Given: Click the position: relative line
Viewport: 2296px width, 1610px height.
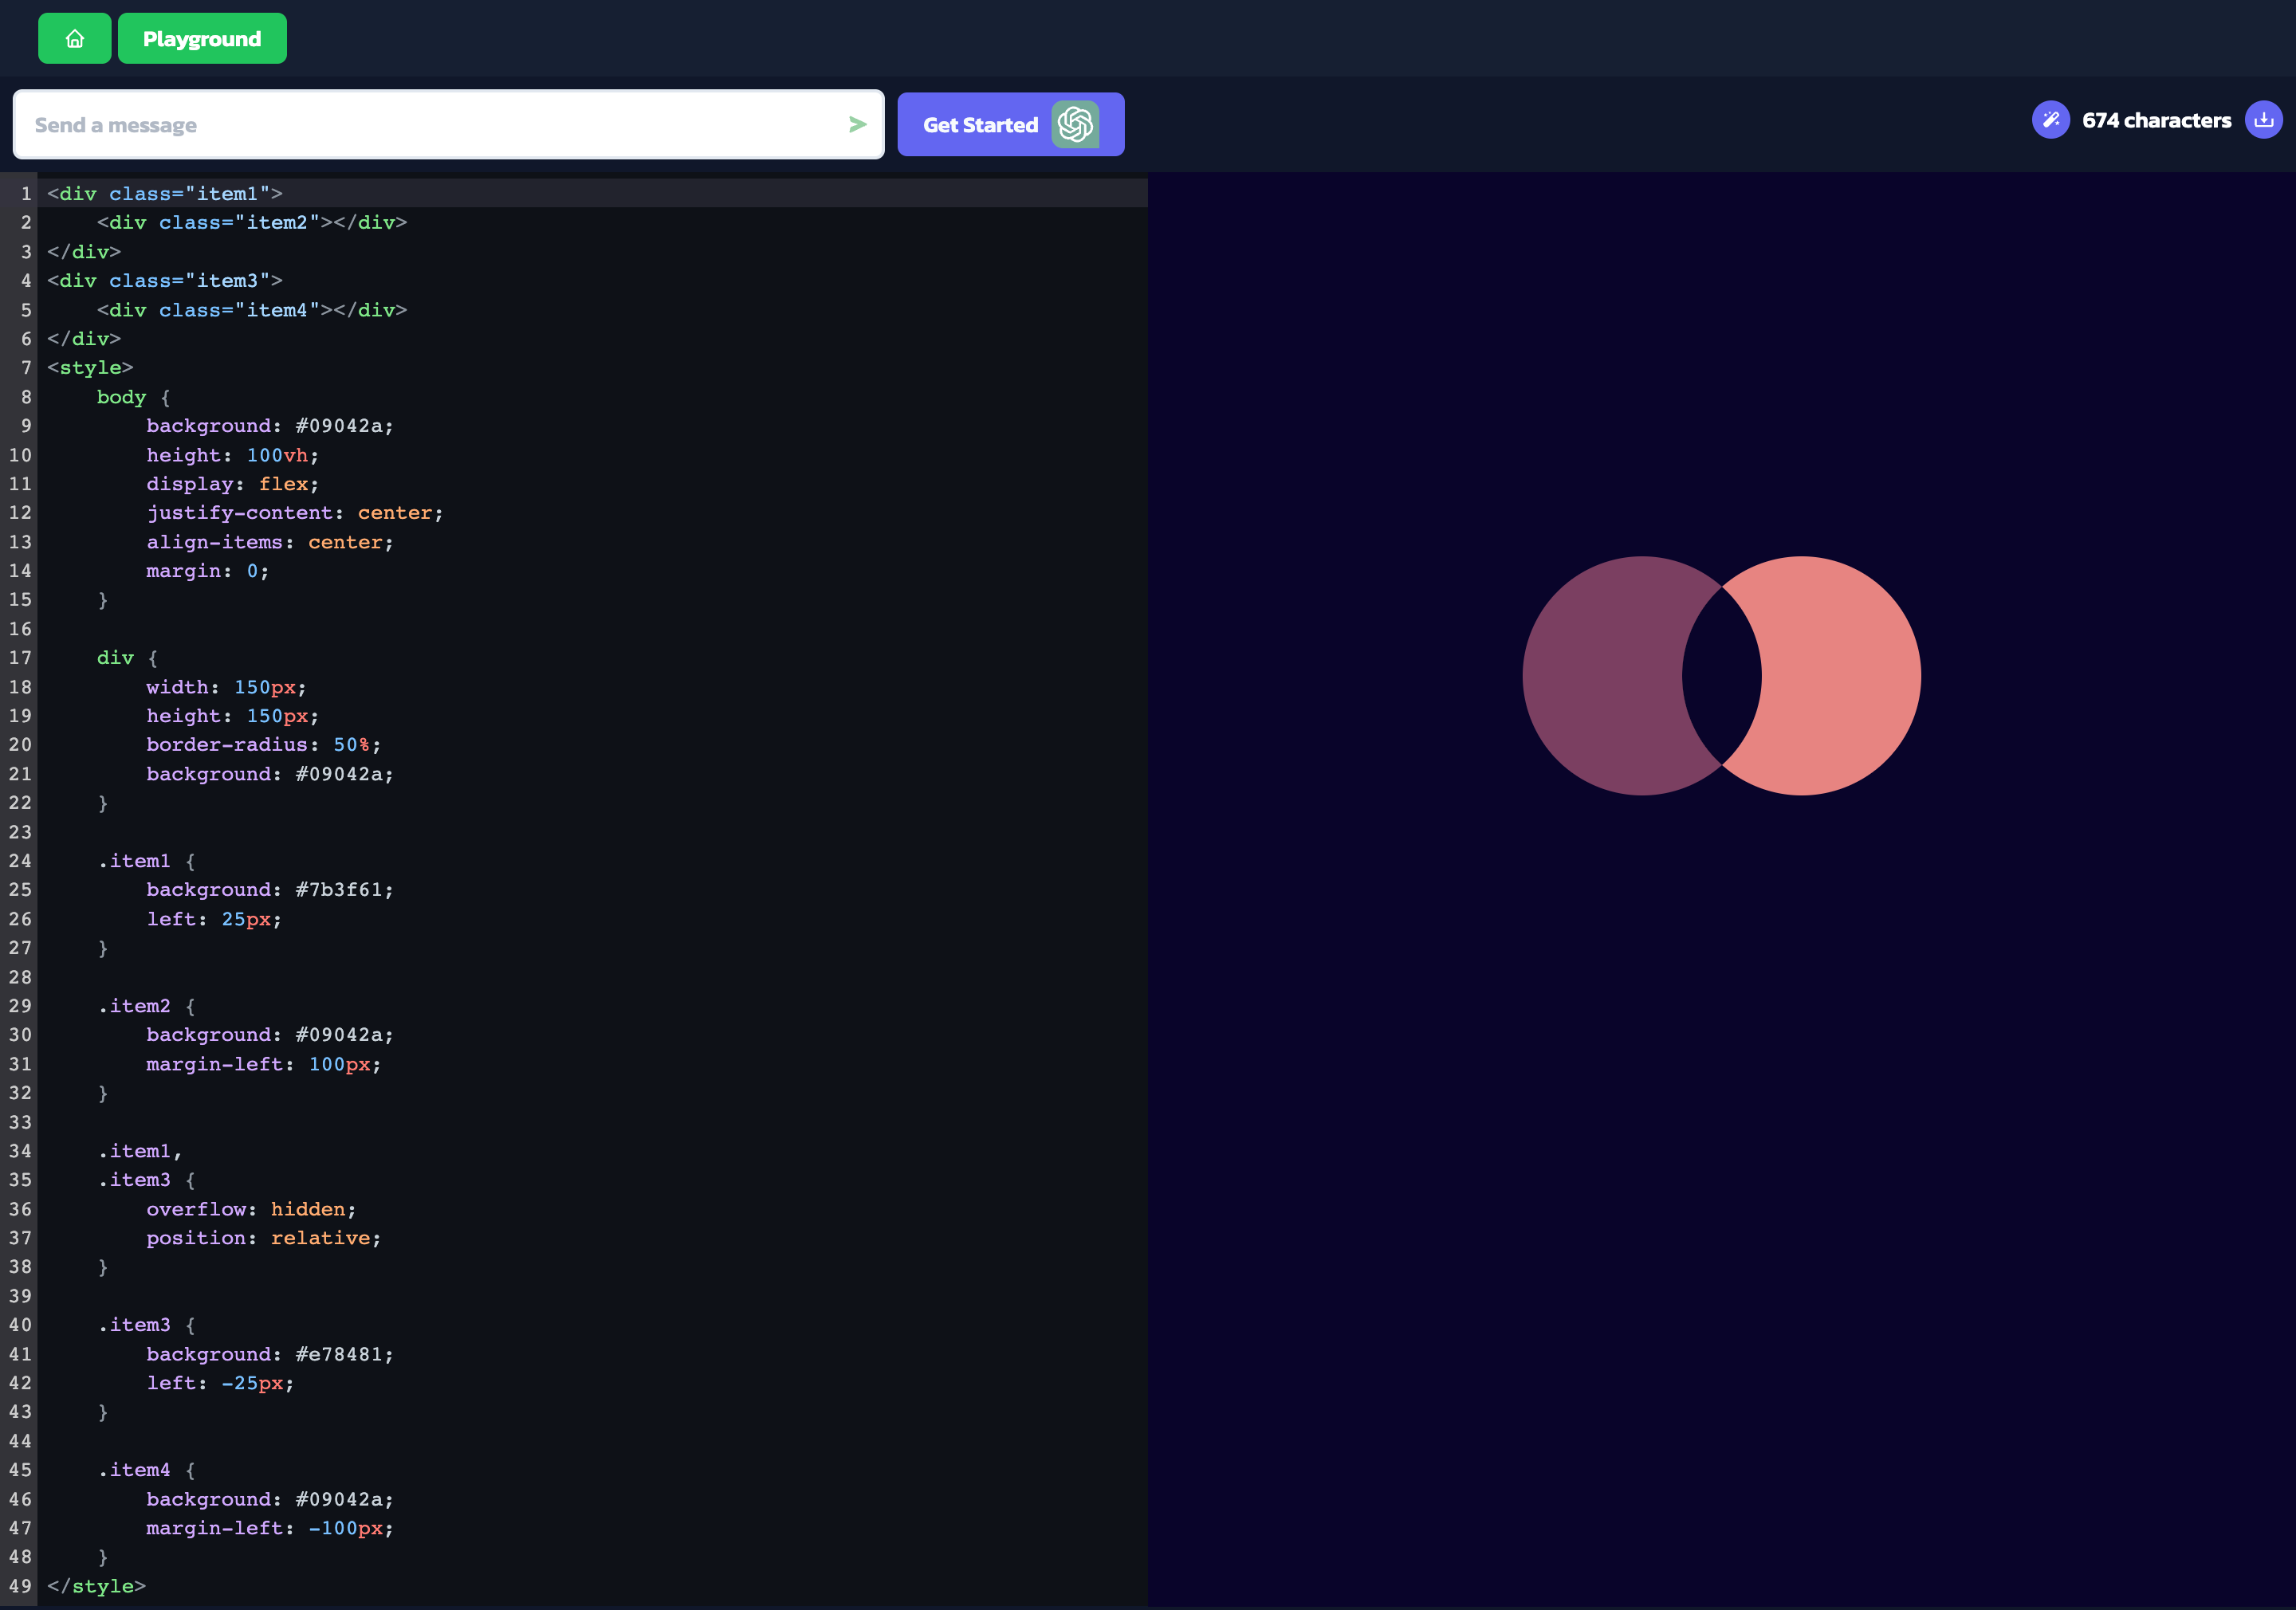Looking at the screenshot, I should pyautogui.click(x=264, y=1238).
